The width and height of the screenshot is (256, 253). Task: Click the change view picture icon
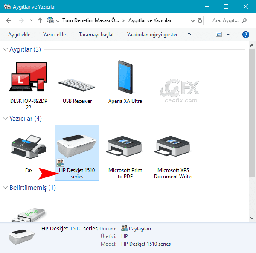219,35
